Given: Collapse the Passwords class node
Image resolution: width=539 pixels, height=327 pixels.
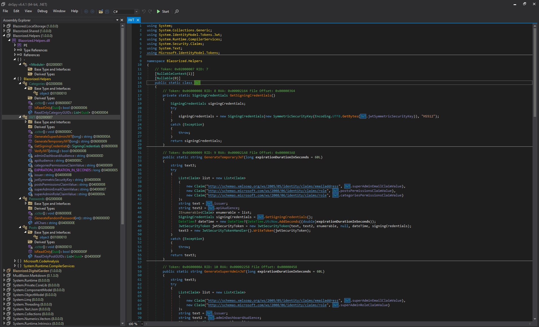Looking at the screenshot, I should click(x=20, y=199).
